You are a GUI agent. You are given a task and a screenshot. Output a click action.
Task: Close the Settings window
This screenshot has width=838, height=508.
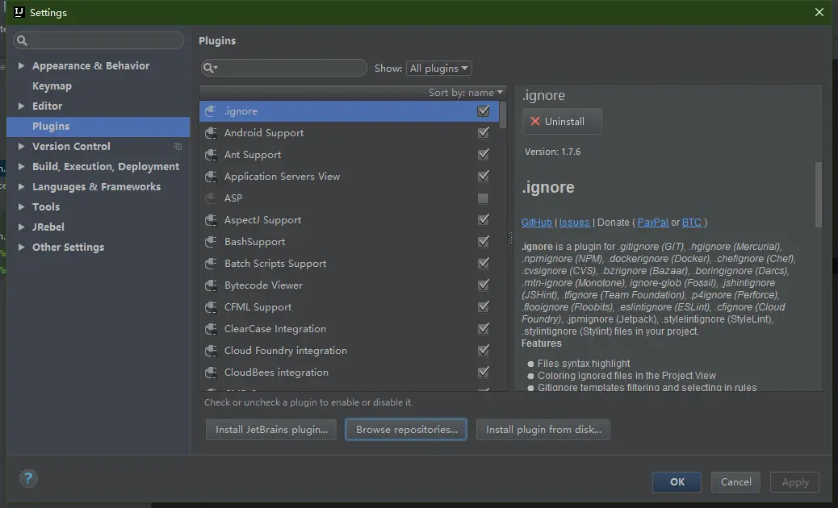coord(819,12)
